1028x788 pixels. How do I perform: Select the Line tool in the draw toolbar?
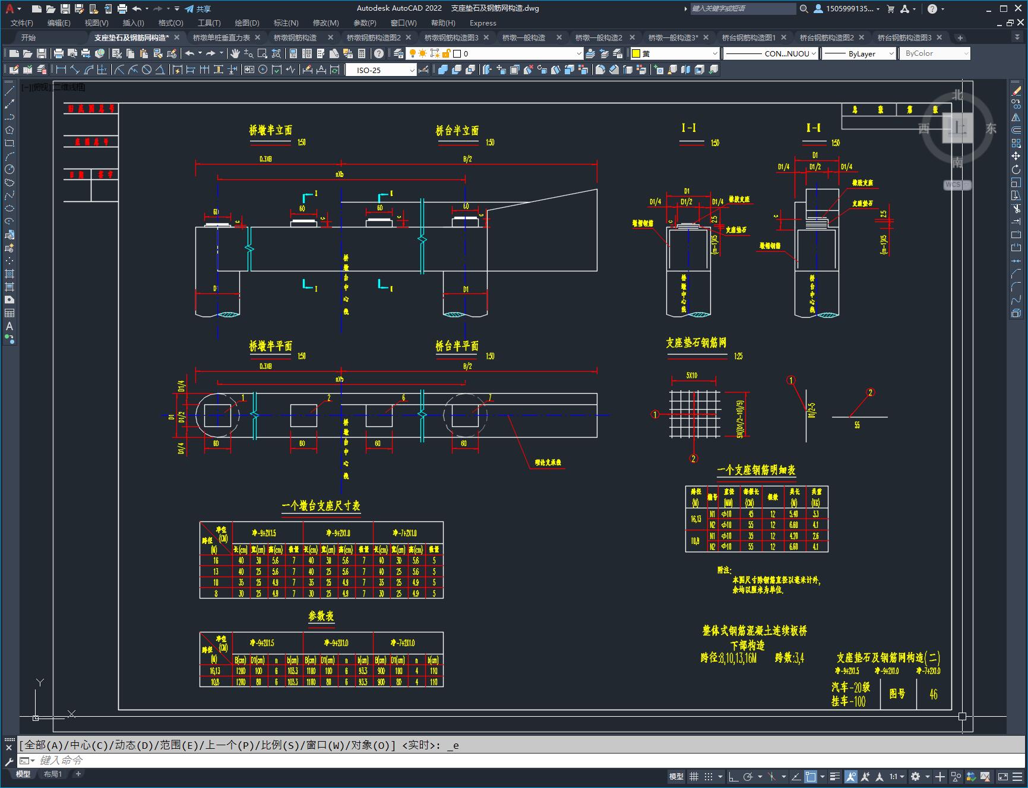pyautogui.click(x=10, y=91)
